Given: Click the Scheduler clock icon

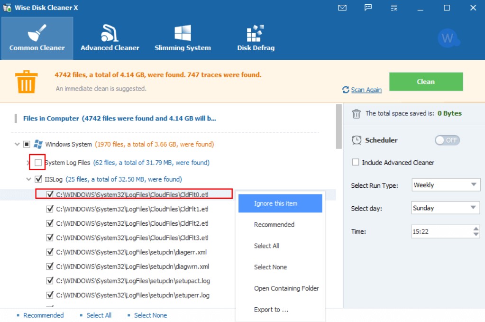Looking at the screenshot, I should click(357, 140).
